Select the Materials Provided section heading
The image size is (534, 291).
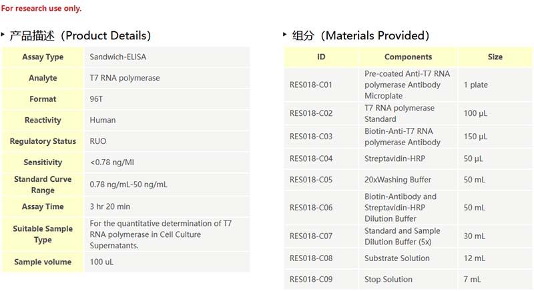tap(361, 35)
